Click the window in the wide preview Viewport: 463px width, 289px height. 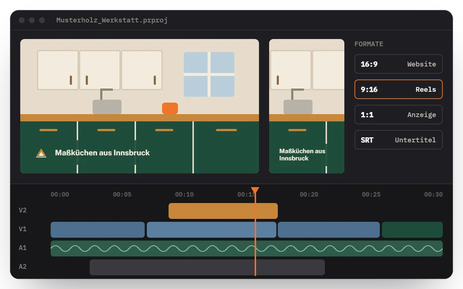coord(209,74)
